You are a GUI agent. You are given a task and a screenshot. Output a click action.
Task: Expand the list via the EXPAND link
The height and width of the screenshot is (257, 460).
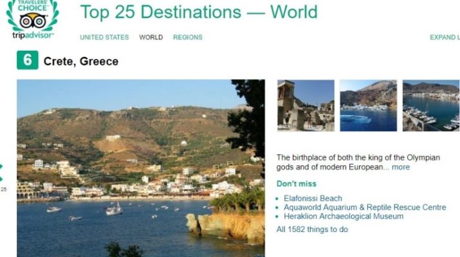pos(445,37)
